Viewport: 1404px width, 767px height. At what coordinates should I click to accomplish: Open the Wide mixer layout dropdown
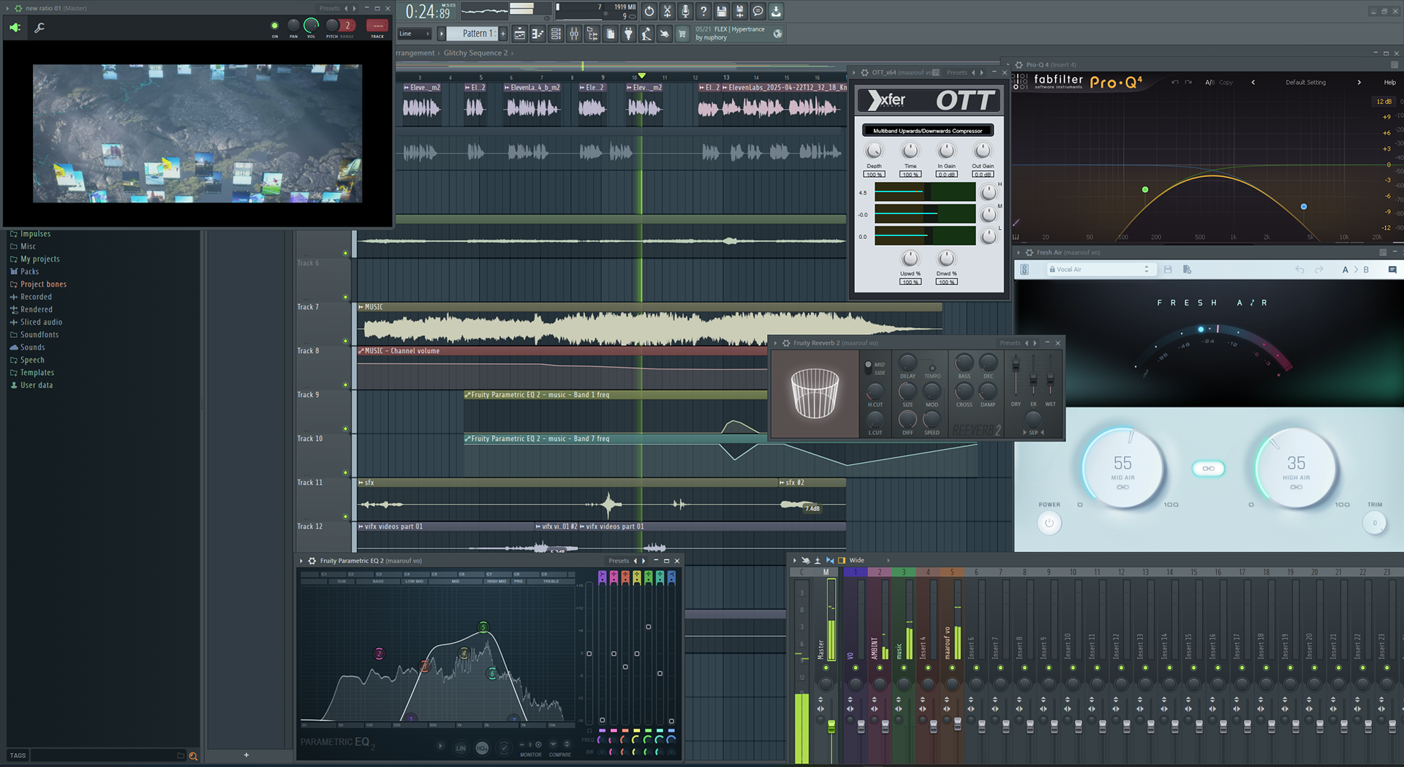click(869, 561)
